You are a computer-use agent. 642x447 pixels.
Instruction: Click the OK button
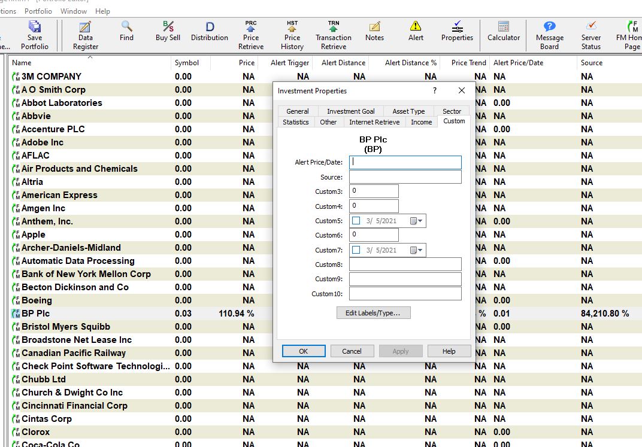coord(304,351)
